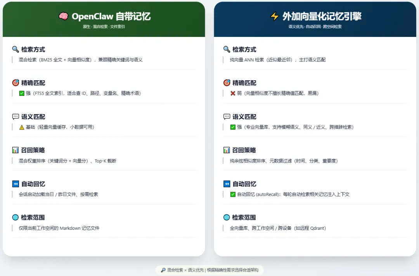This screenshot has width=419, height=276.
Task: Click the 召回策略 heading in the 外加向量化 card
Action: click(244, 150)
